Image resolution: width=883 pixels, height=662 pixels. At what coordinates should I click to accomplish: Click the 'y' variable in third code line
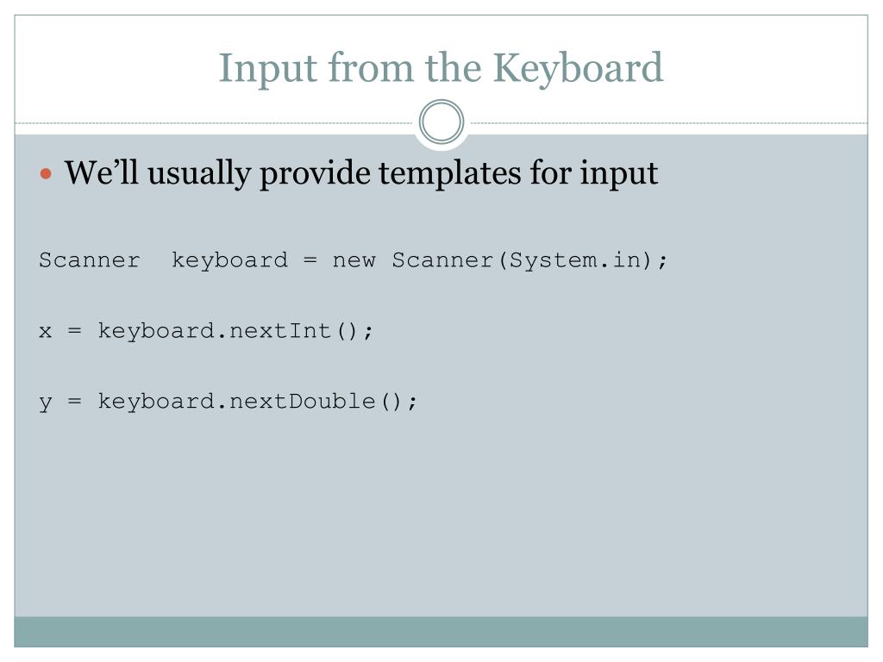45,403
